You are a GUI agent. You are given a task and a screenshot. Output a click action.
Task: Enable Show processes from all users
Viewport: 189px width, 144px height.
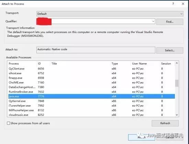click(x=9, y=123)
